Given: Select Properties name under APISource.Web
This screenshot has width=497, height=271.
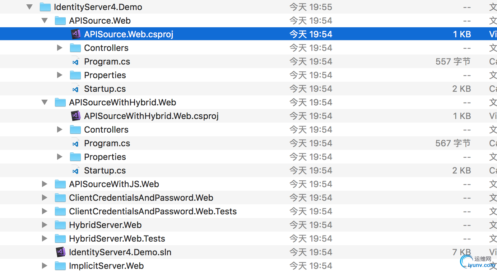Looking at the screenshot, I should click(105, 75).
